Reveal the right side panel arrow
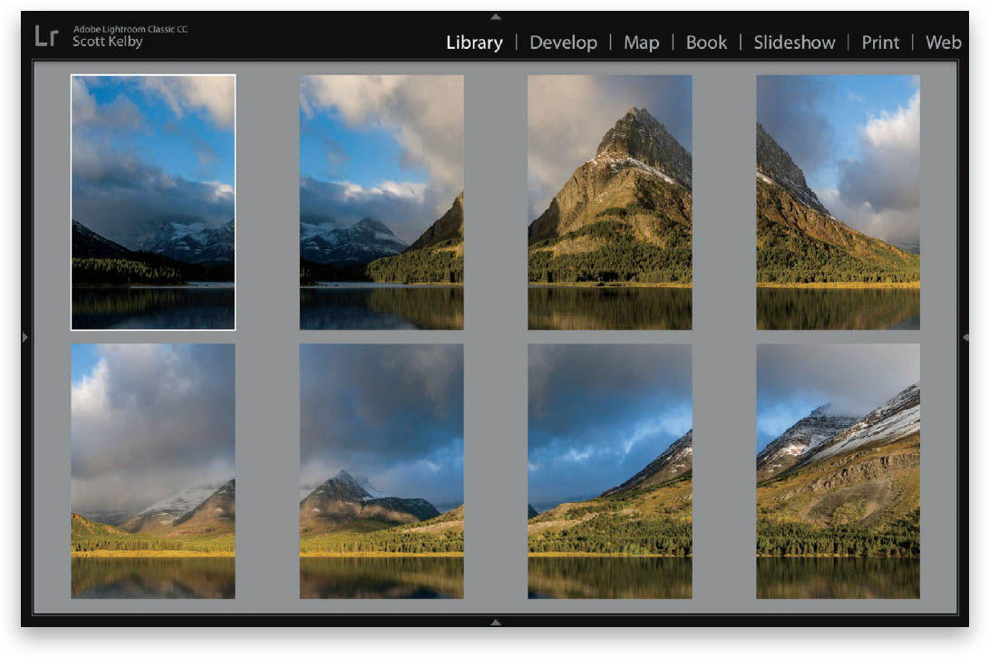This screenshot has height=657, width=989. (x=966, y=336)
